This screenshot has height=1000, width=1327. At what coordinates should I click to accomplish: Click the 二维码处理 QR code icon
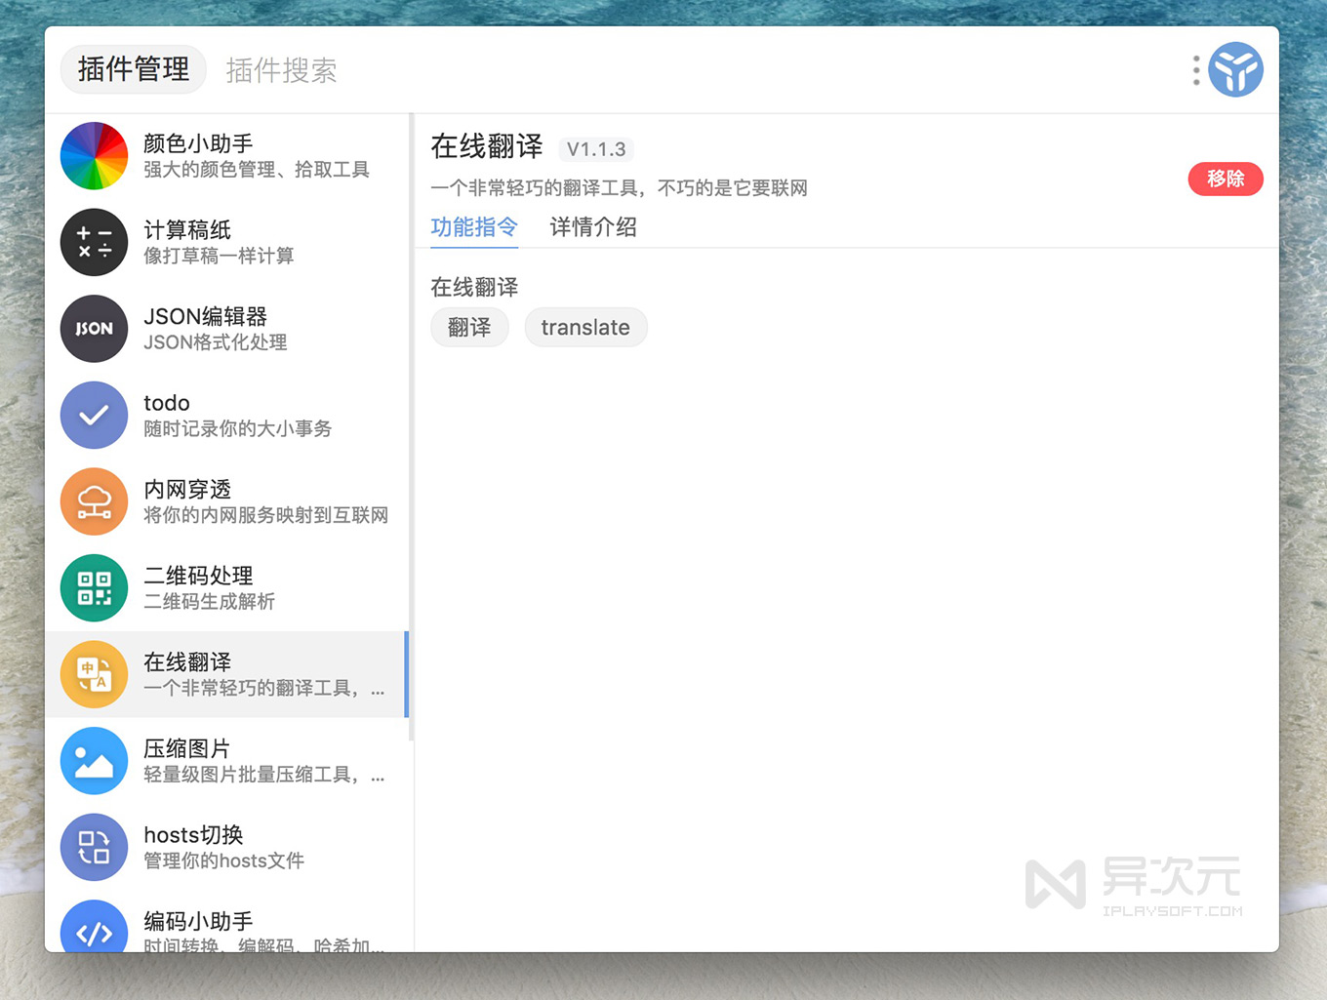(94, 587)
